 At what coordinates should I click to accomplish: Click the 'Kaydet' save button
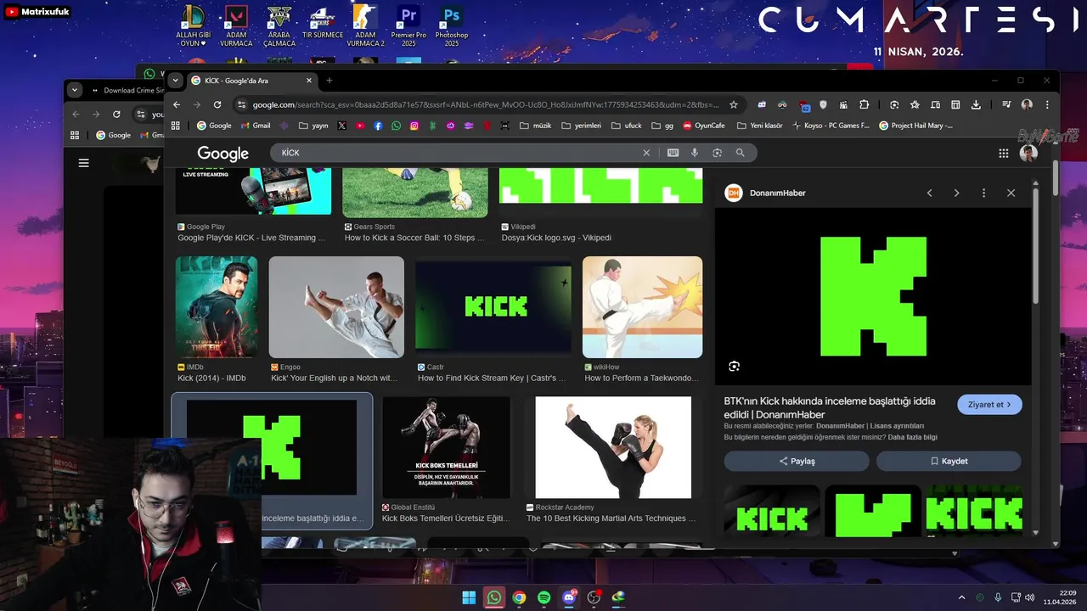pyautogui.click(x=949, y=461)
